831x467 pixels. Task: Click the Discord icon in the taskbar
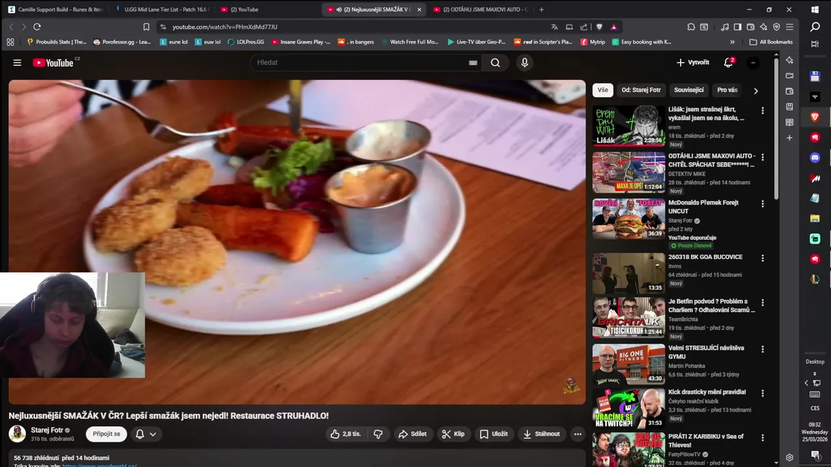pos(815,158)
